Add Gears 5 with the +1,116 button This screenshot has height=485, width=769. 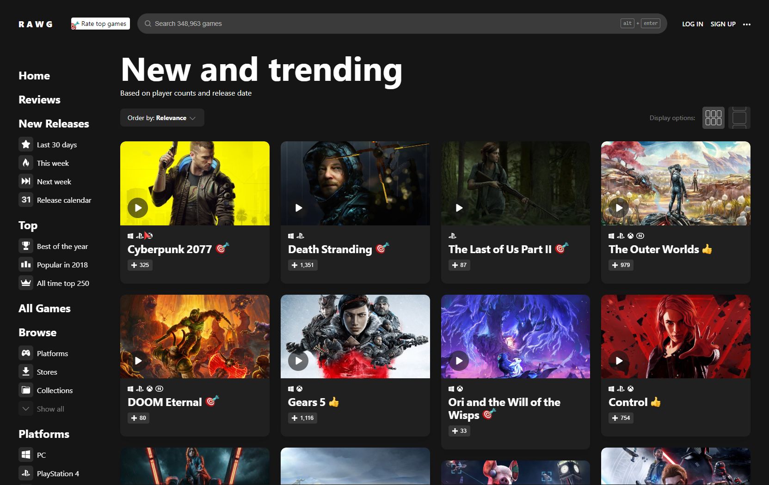click(x=303, y=418)
